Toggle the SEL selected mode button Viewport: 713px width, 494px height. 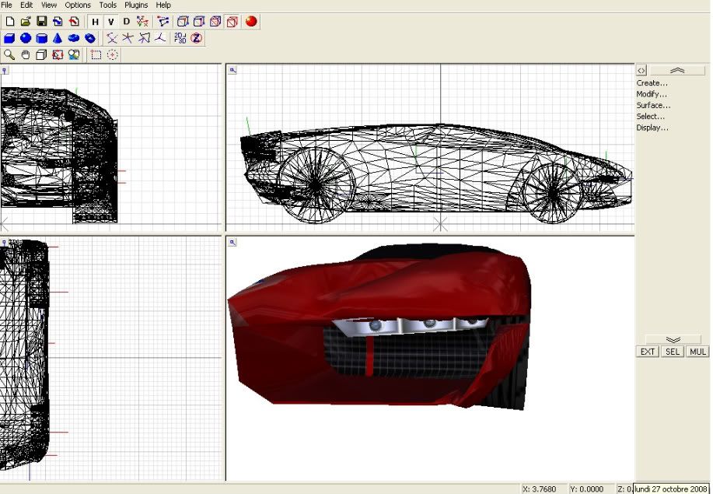tap(673, 352)
